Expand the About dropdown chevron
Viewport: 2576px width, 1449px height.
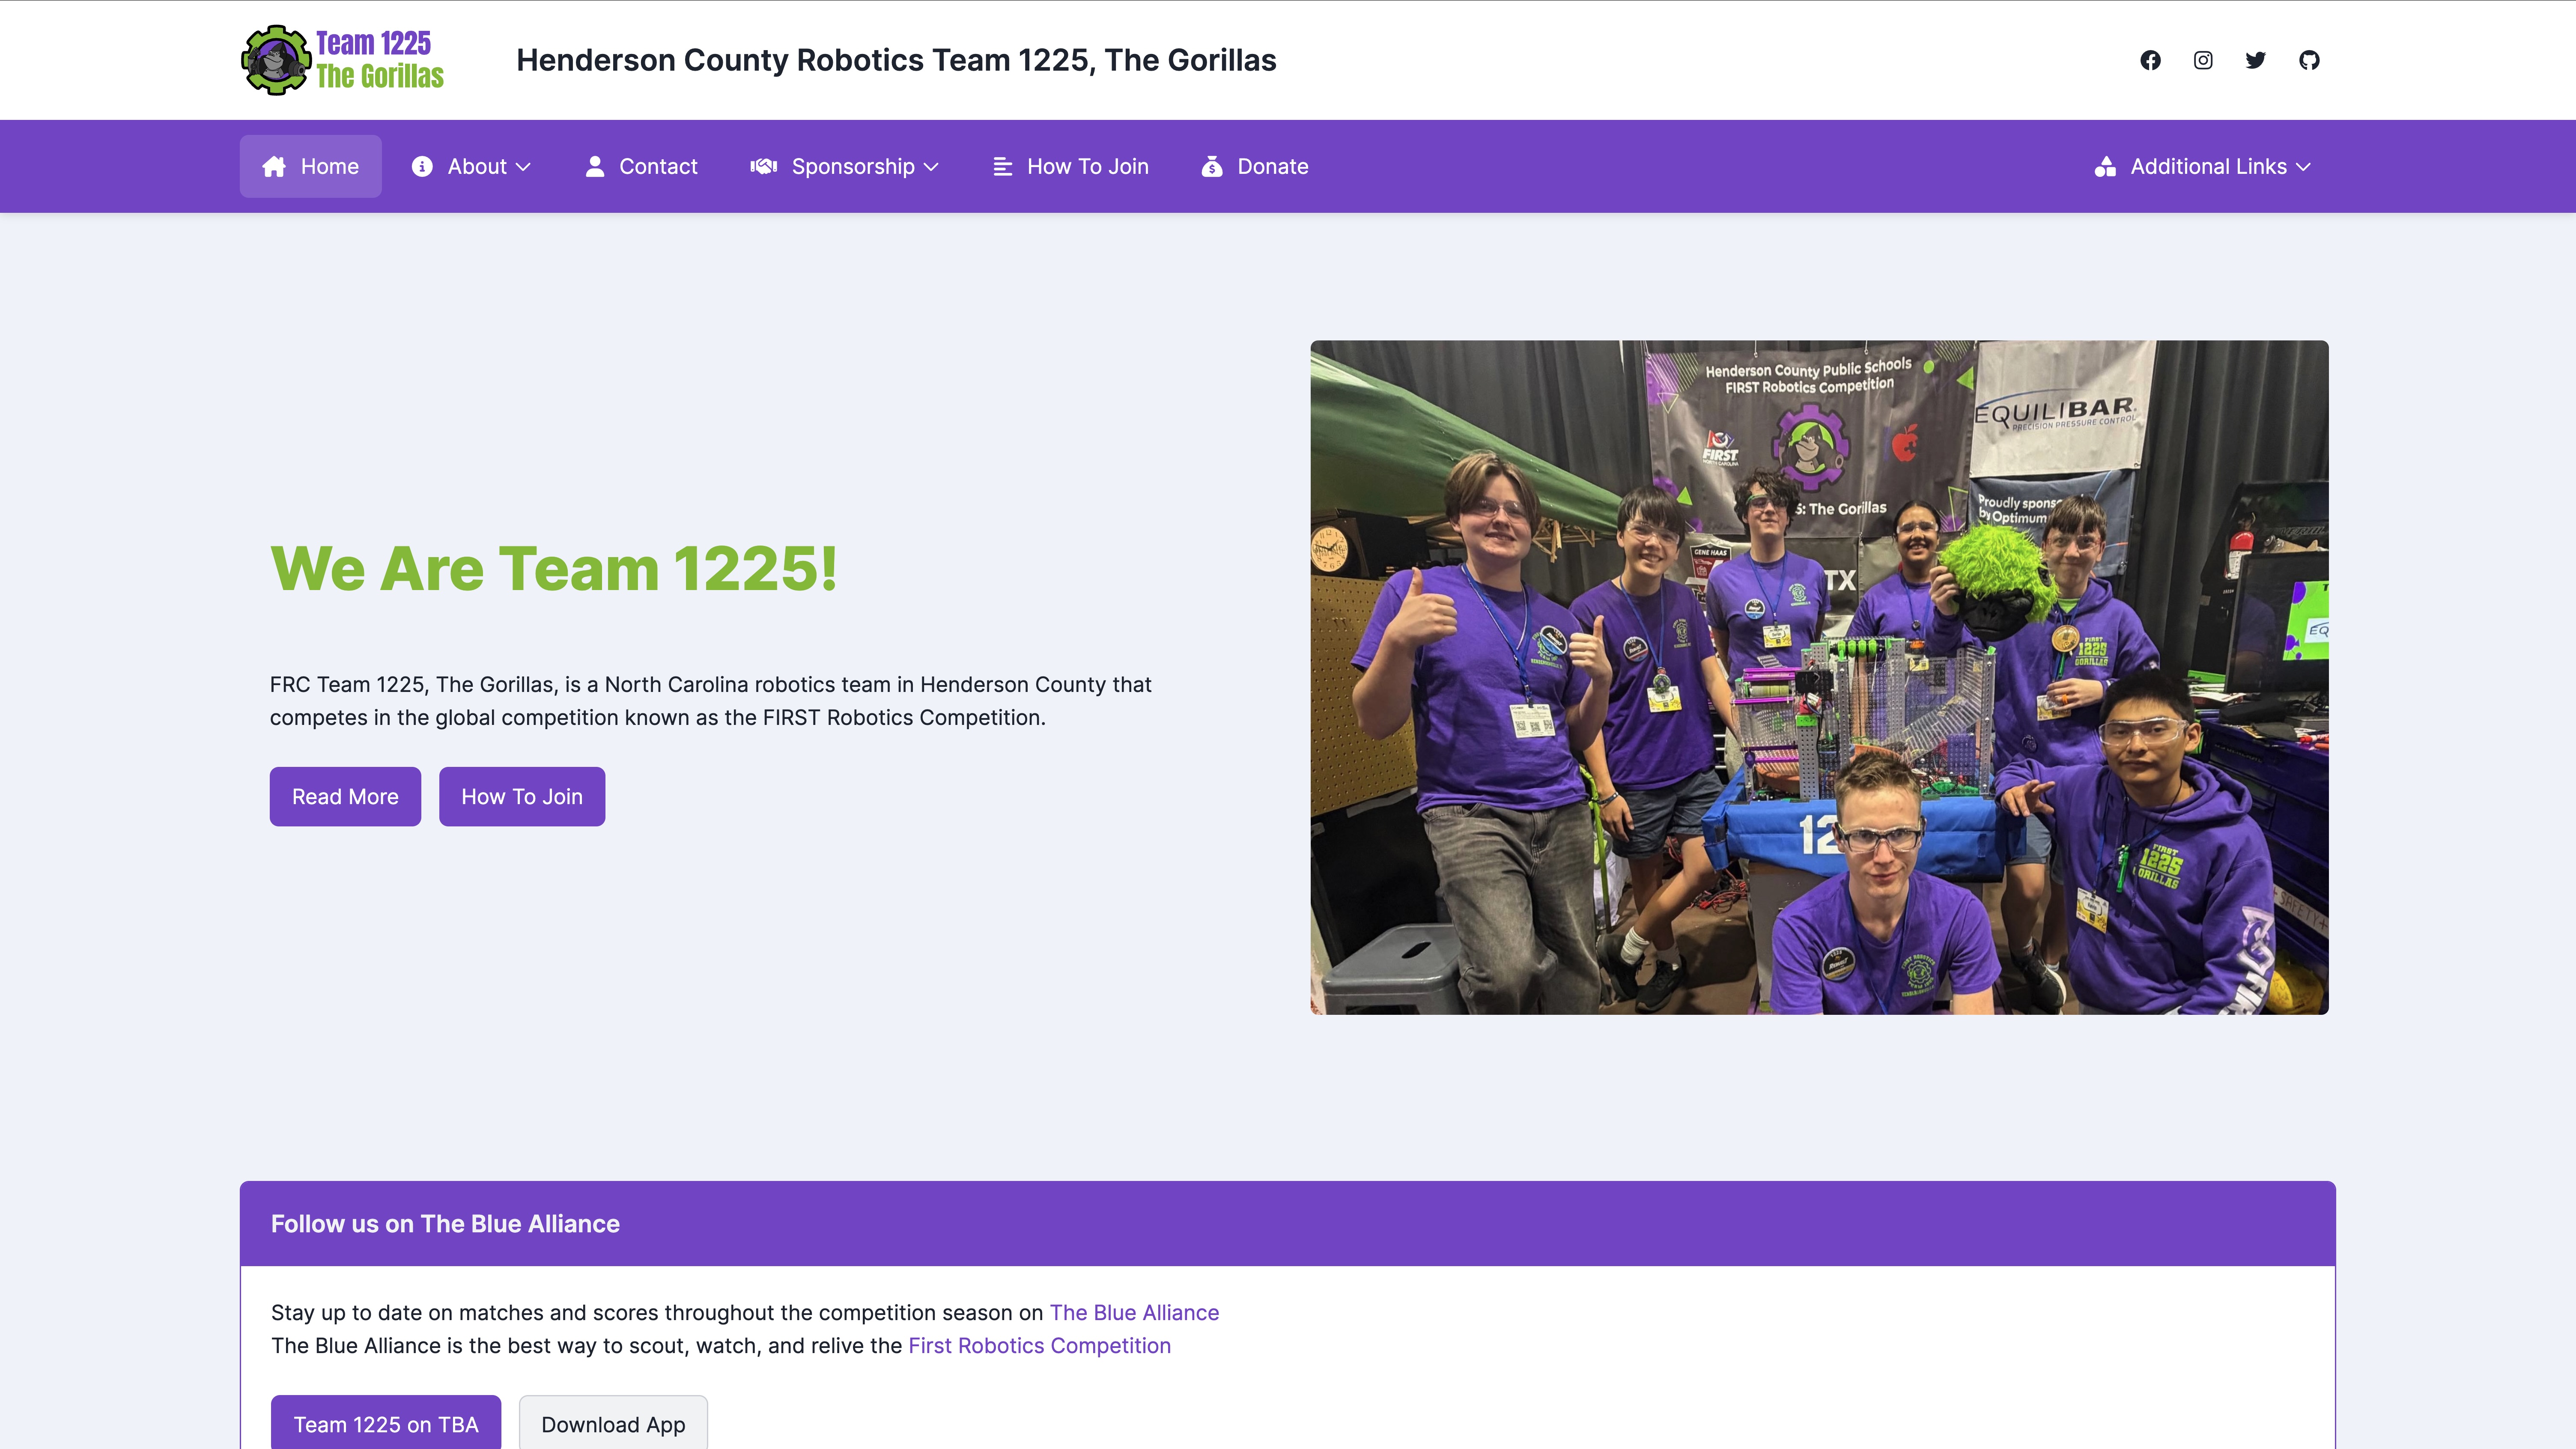pyautogui.click(x=523, y=167)
